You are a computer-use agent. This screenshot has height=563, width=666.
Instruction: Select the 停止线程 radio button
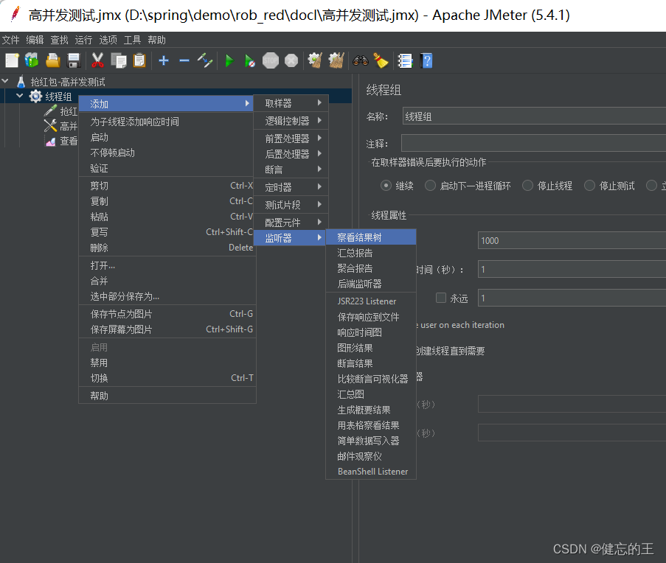tap(527, 186)
